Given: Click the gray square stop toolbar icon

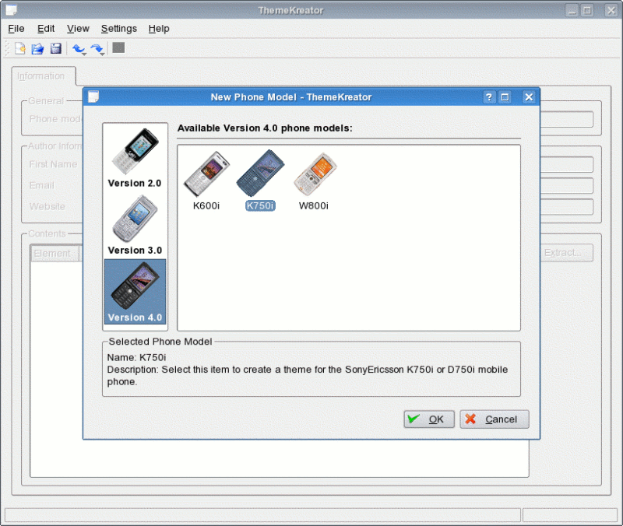Looking at the screenshot, I should (118, 48).
